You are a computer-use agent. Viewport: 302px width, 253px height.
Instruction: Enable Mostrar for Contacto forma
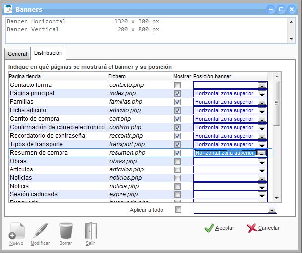coord(177,85)
